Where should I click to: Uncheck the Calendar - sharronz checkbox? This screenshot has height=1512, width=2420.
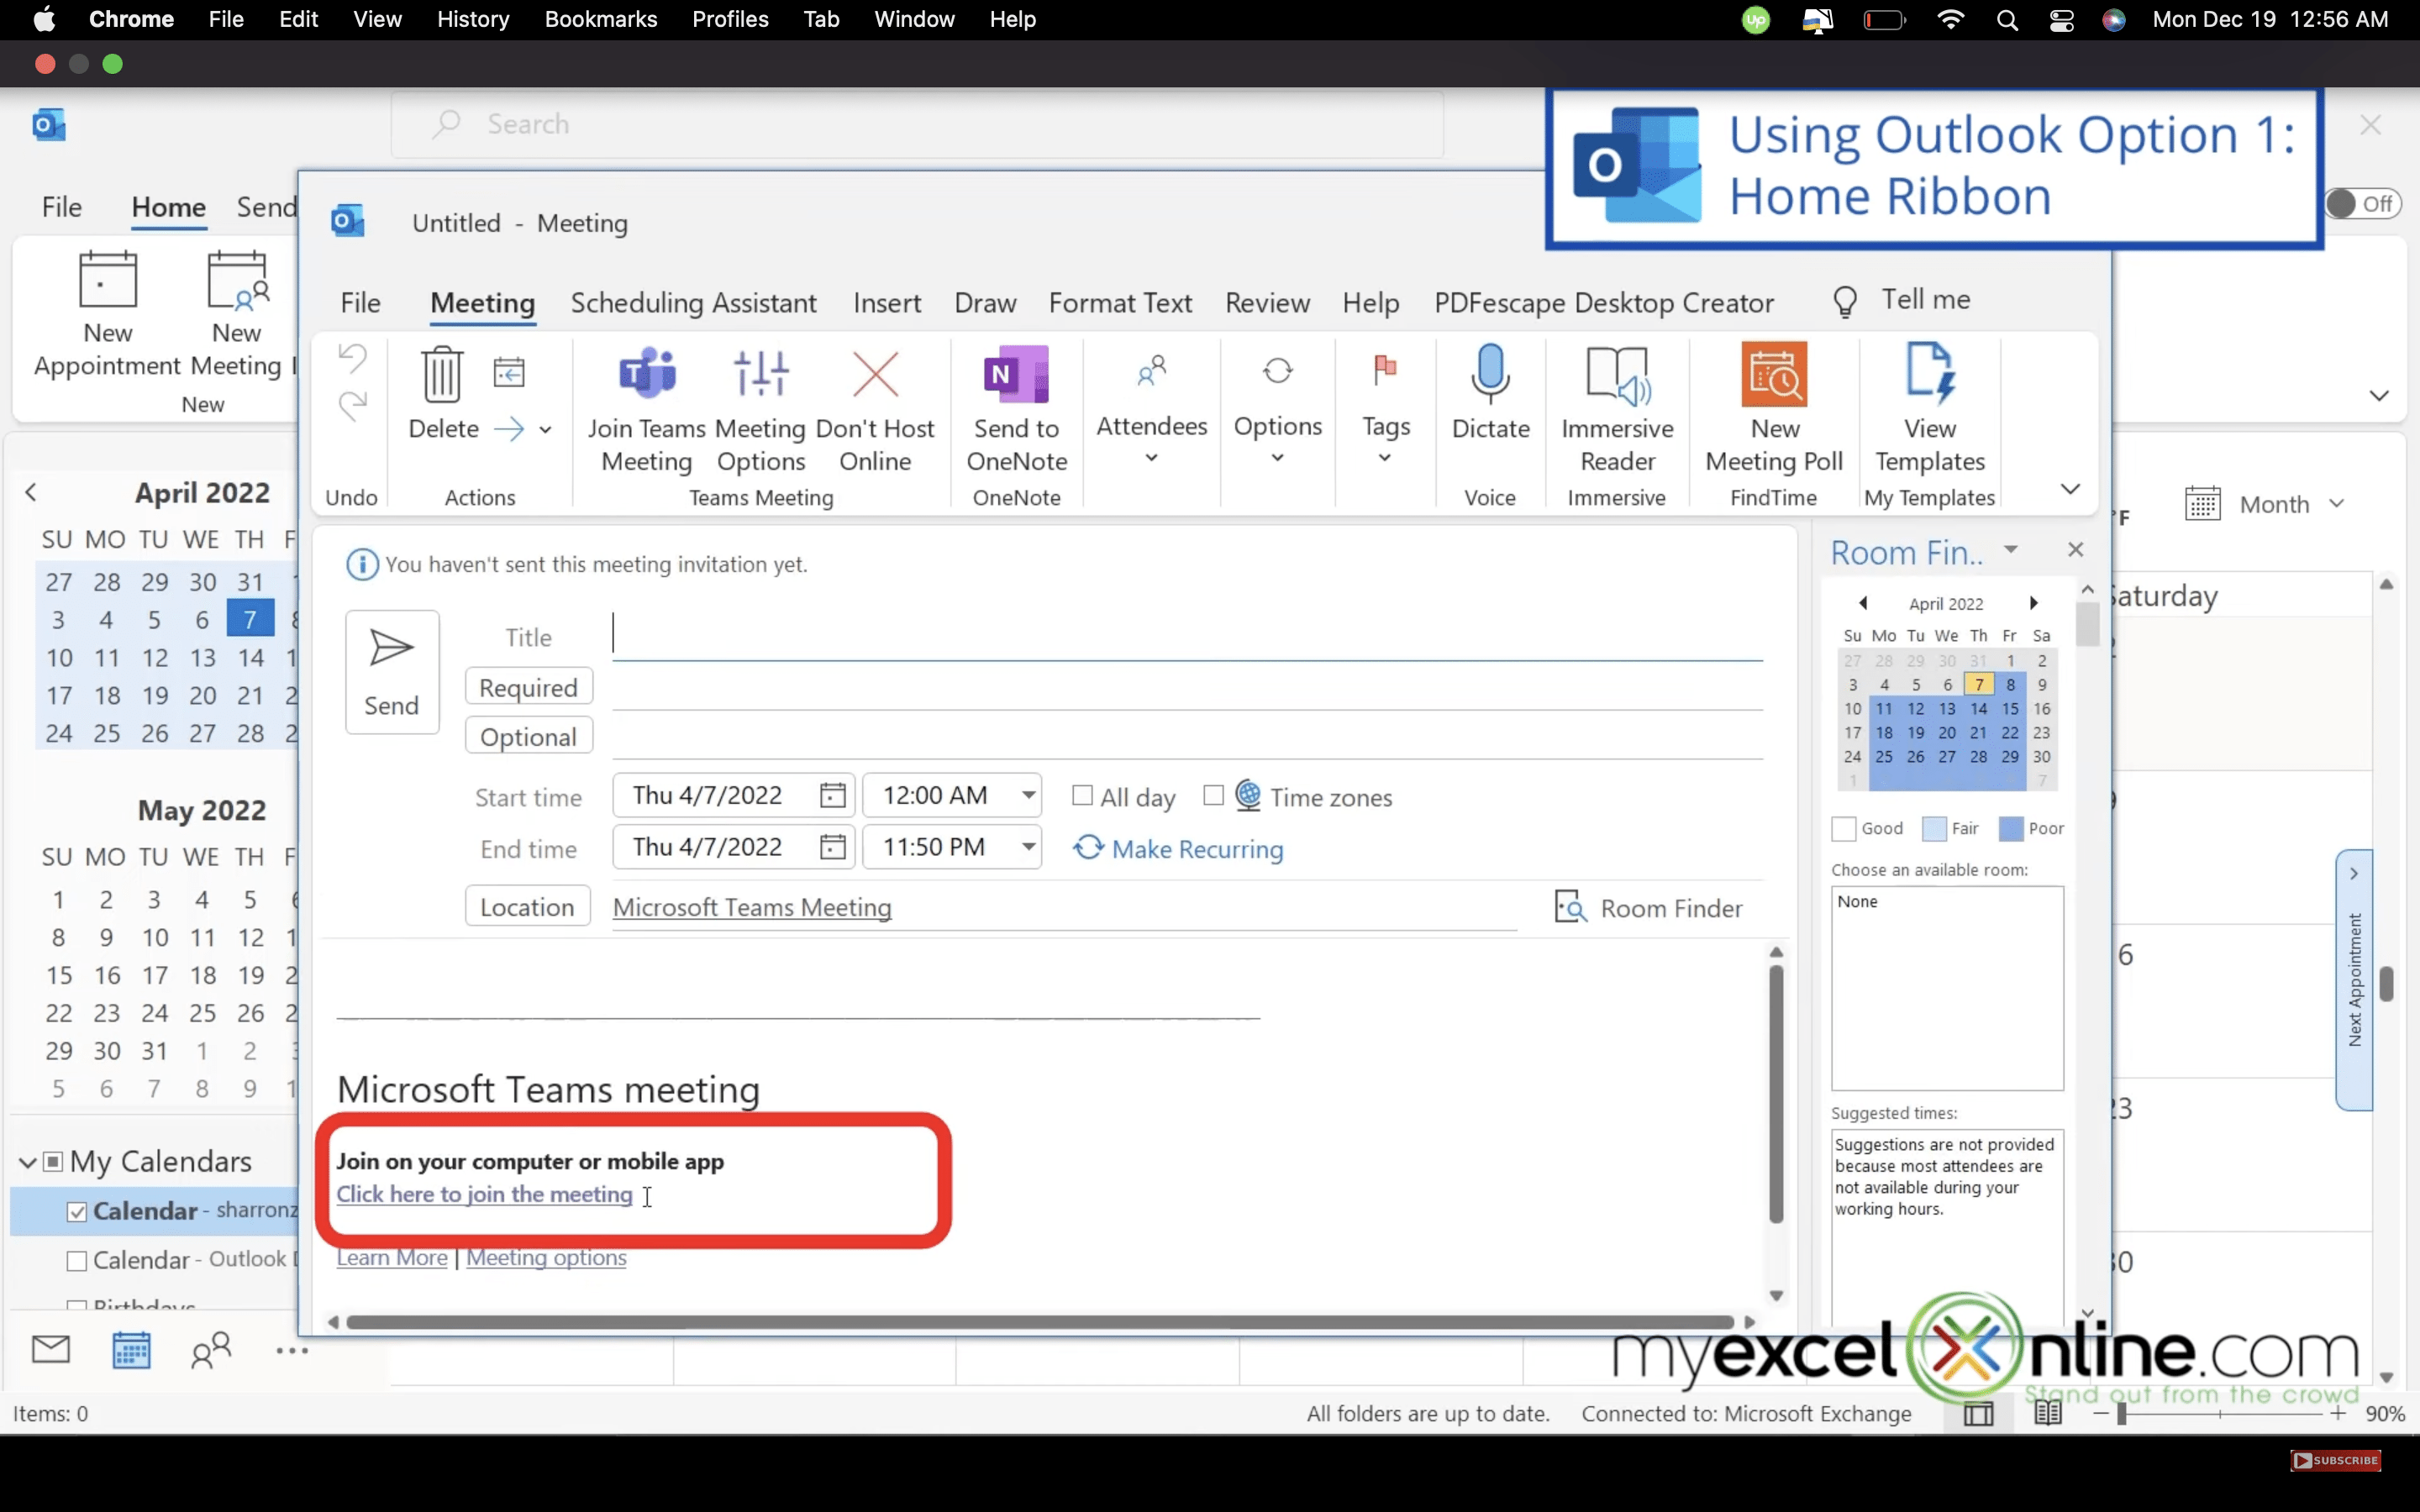(76, 1211)
